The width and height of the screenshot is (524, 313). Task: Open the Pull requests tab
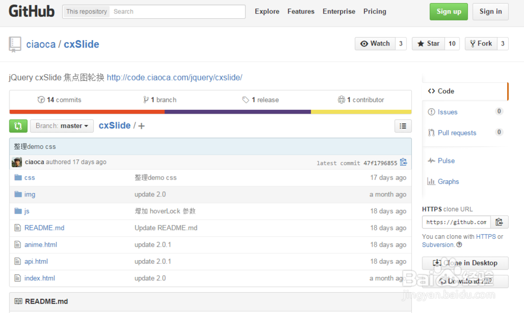[457, 133]
